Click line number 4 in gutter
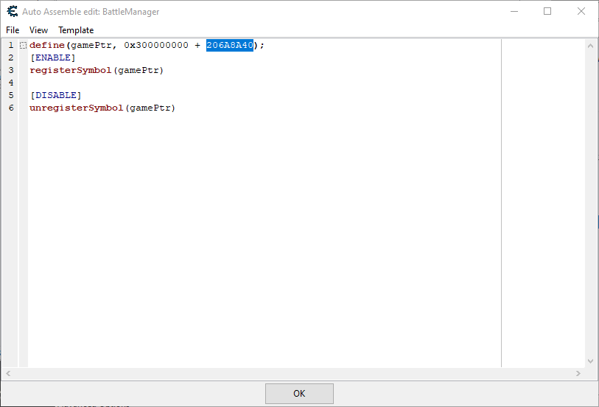599x407 pixels. click(x=11, y=83)
